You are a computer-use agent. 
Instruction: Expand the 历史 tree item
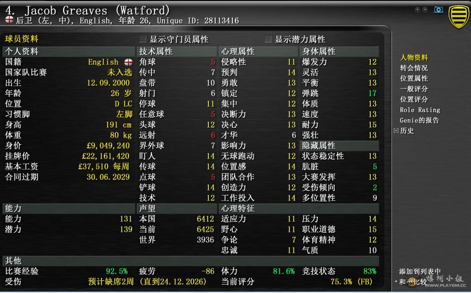[x=396, y=131]
